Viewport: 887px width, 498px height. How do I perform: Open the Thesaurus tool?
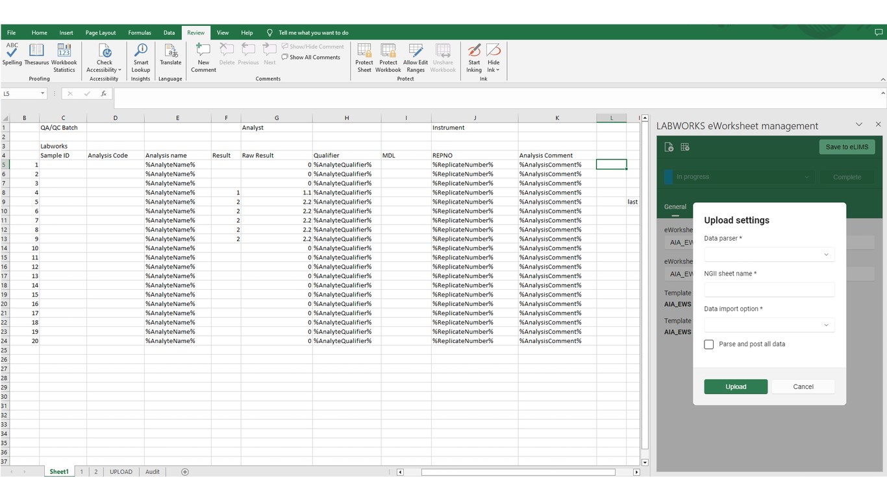pyautogui.click(x=36, y=54)
